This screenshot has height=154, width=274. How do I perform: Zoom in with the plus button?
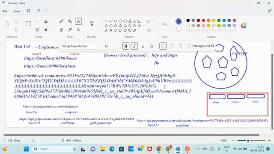click(x=269, y=141)
